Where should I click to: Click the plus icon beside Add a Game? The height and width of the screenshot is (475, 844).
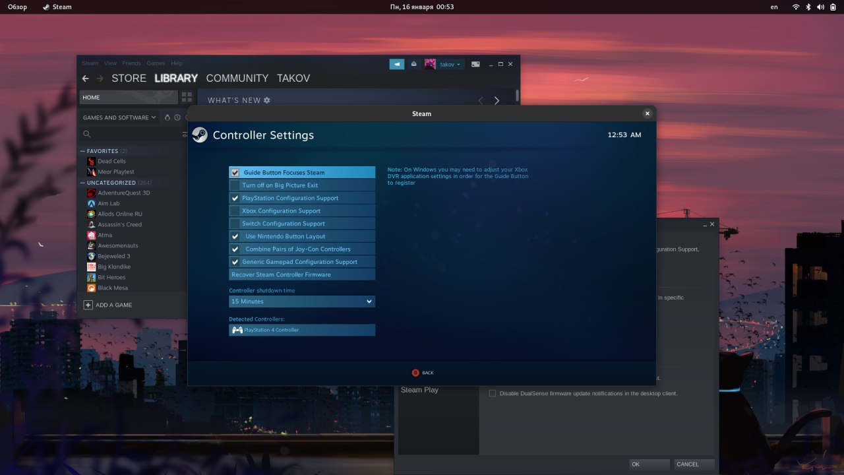point(88,305)
